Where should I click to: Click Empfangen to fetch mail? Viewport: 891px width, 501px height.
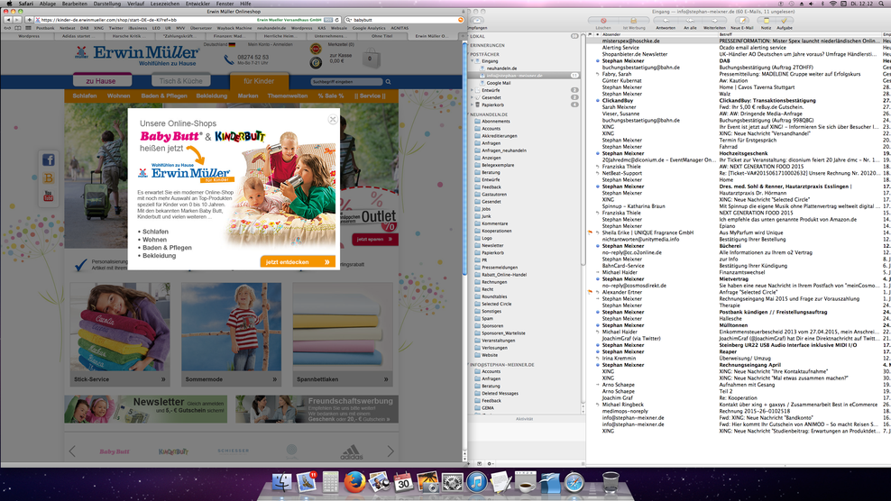[x=477, y=23]
